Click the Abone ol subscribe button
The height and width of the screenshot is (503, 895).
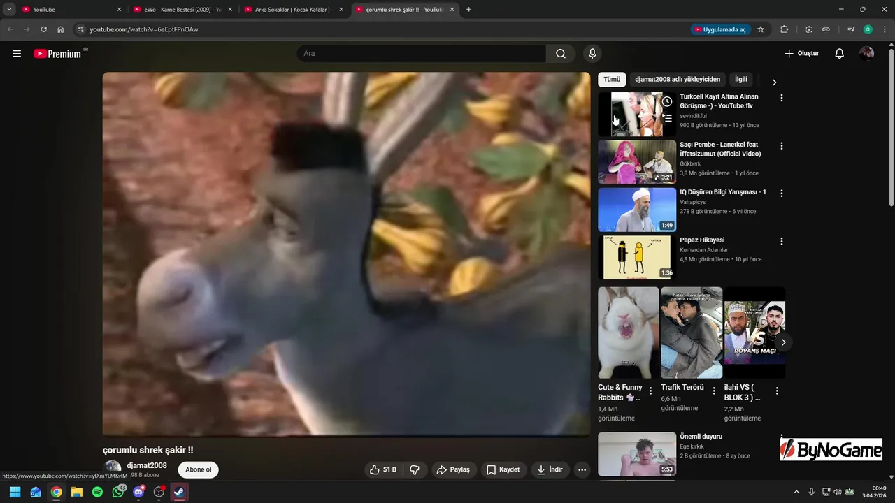point(199,469)
